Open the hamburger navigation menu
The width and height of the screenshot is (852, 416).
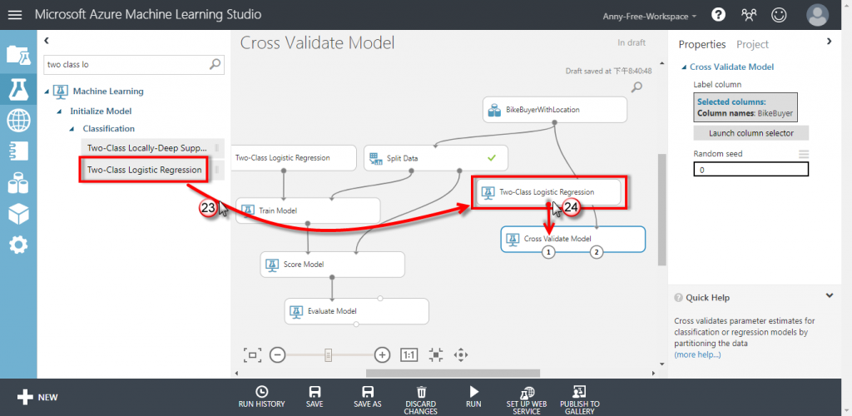15,15
